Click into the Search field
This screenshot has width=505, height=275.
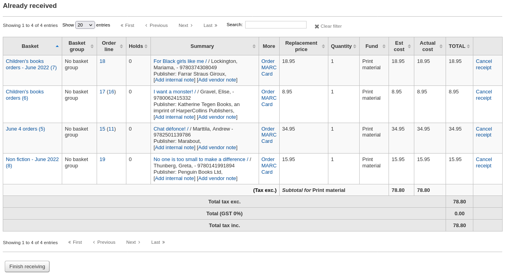click(276, 25)
